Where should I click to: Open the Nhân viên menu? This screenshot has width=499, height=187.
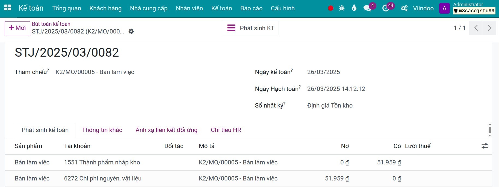tap(189, 8)
